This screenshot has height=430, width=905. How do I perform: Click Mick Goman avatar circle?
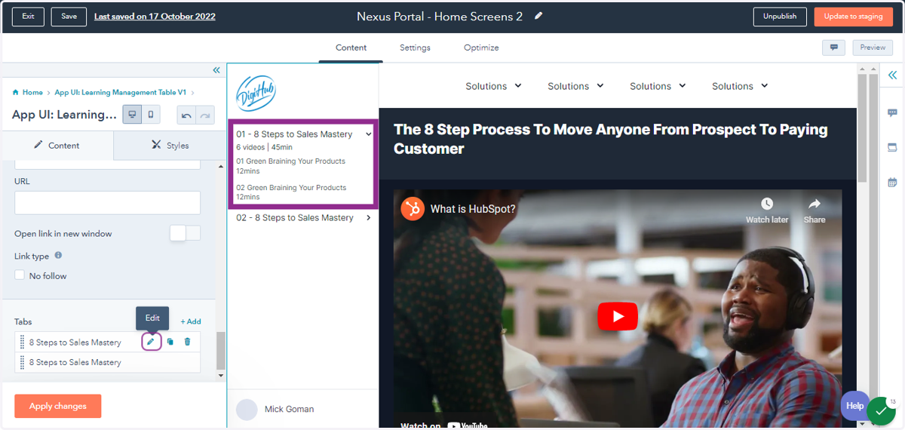[x=247, y=409]
